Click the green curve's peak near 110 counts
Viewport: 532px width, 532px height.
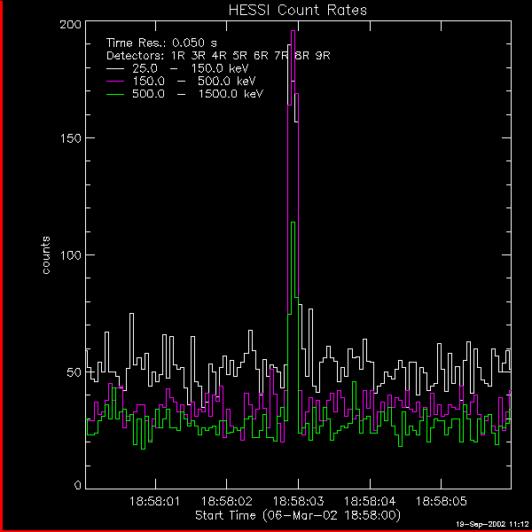coord(293,223)
